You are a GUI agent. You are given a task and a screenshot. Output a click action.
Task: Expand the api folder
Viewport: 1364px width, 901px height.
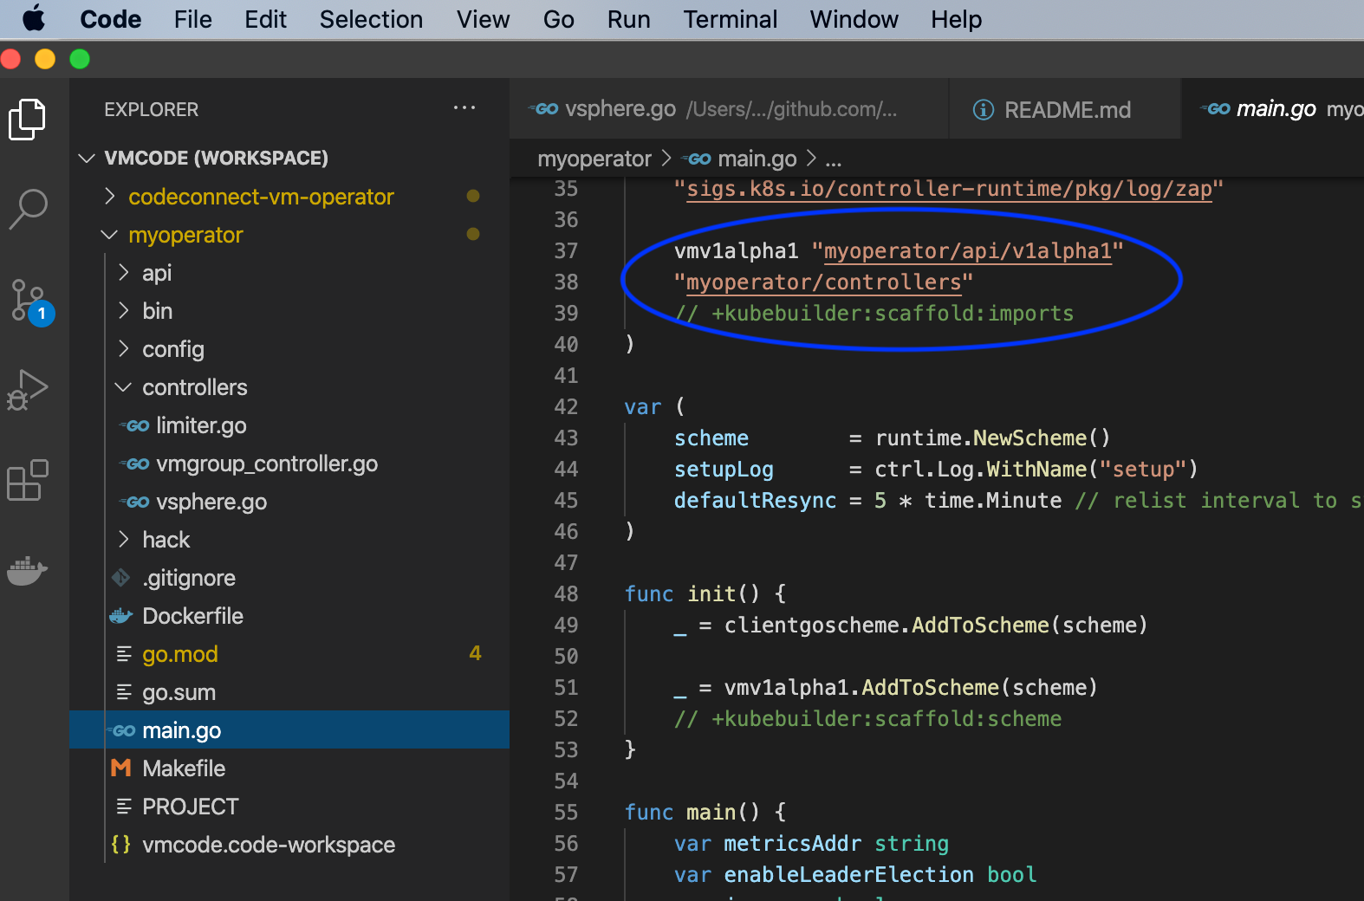124,273
